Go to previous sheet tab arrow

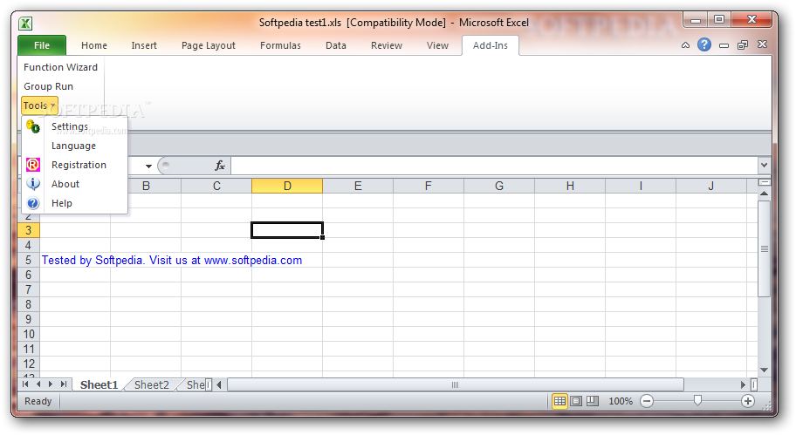[x=38, y=384]
